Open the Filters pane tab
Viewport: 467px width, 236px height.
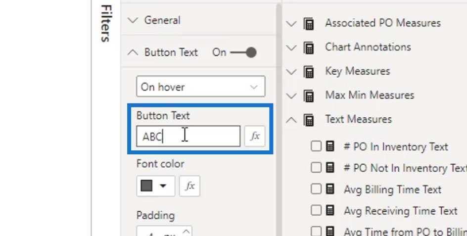pyautogui.click(x=106, y=23)
